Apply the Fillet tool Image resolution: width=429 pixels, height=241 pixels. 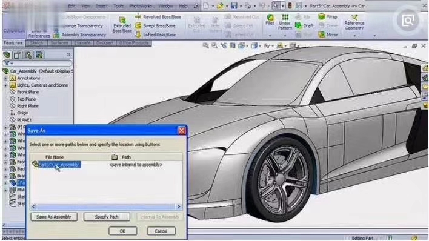click(x=270, y=20)
